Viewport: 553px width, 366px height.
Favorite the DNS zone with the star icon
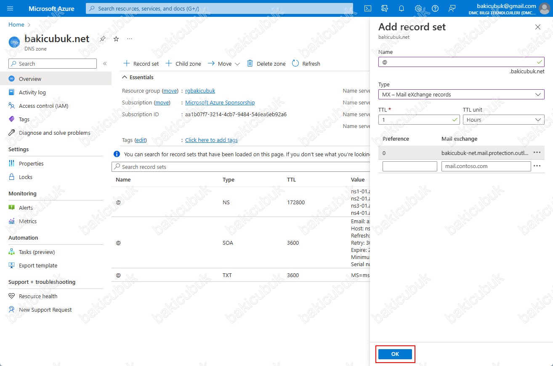(x=116, y=39)
